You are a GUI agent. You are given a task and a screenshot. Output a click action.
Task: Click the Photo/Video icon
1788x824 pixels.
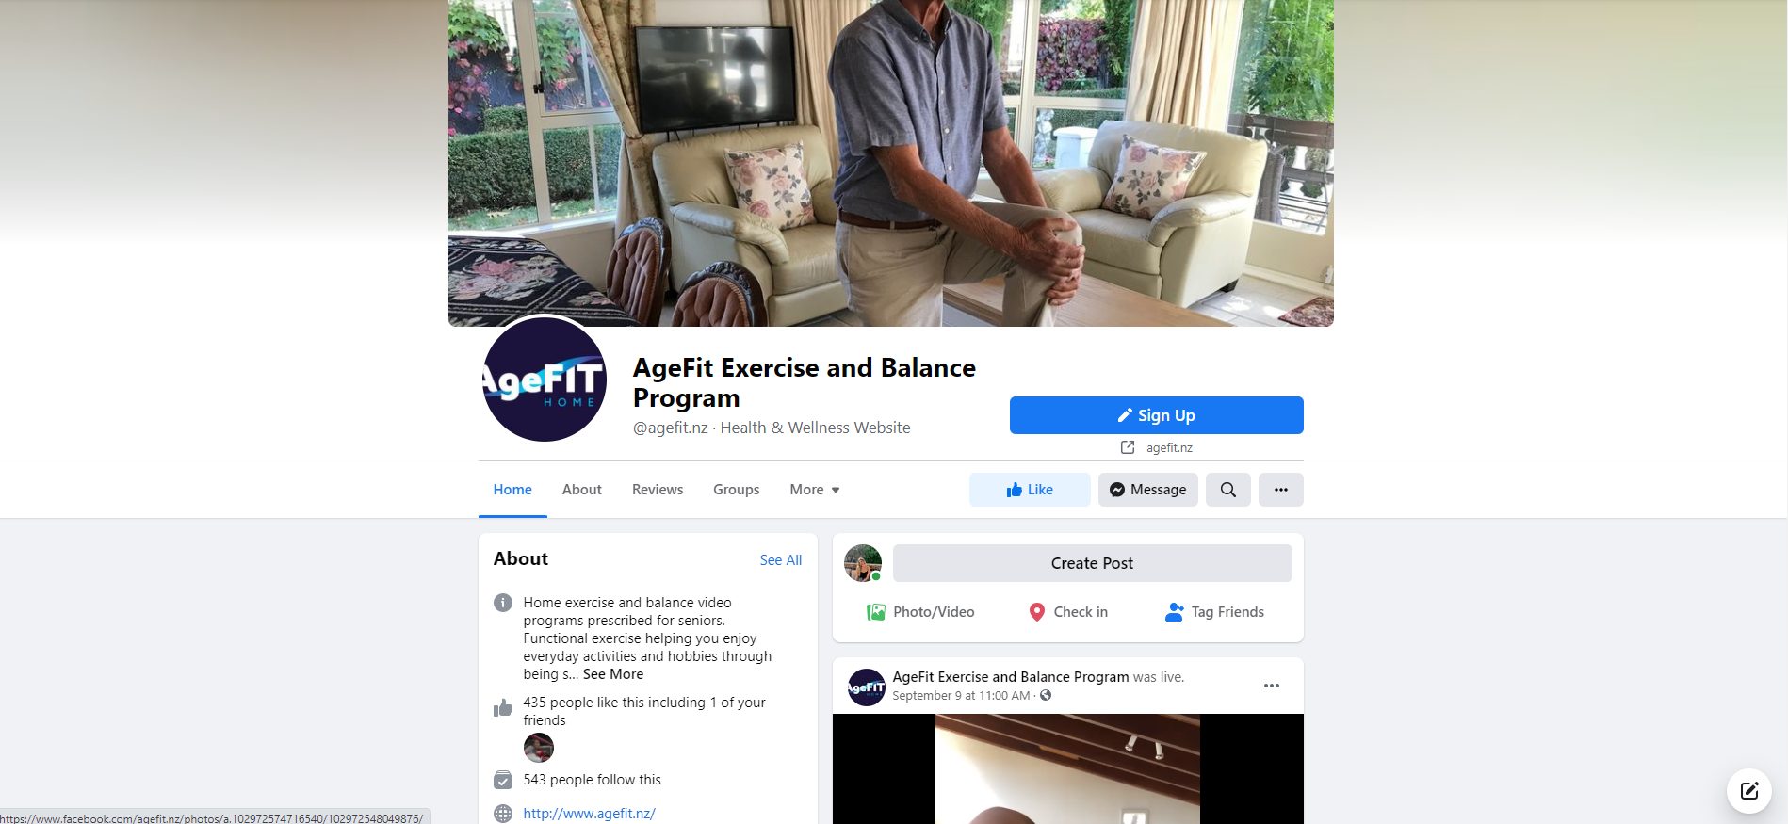pos(875,612)
